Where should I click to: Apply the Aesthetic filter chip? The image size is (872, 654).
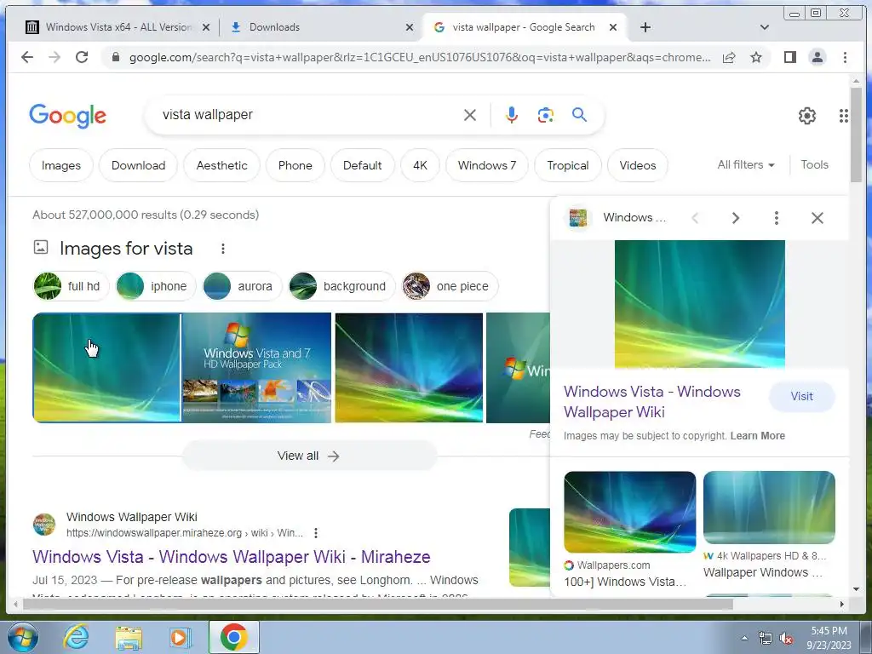[222, 165]
